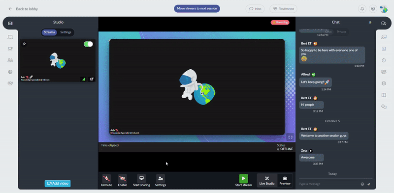Click the Add video button
The image size is (394, 193).
click(x=58, y=184)
